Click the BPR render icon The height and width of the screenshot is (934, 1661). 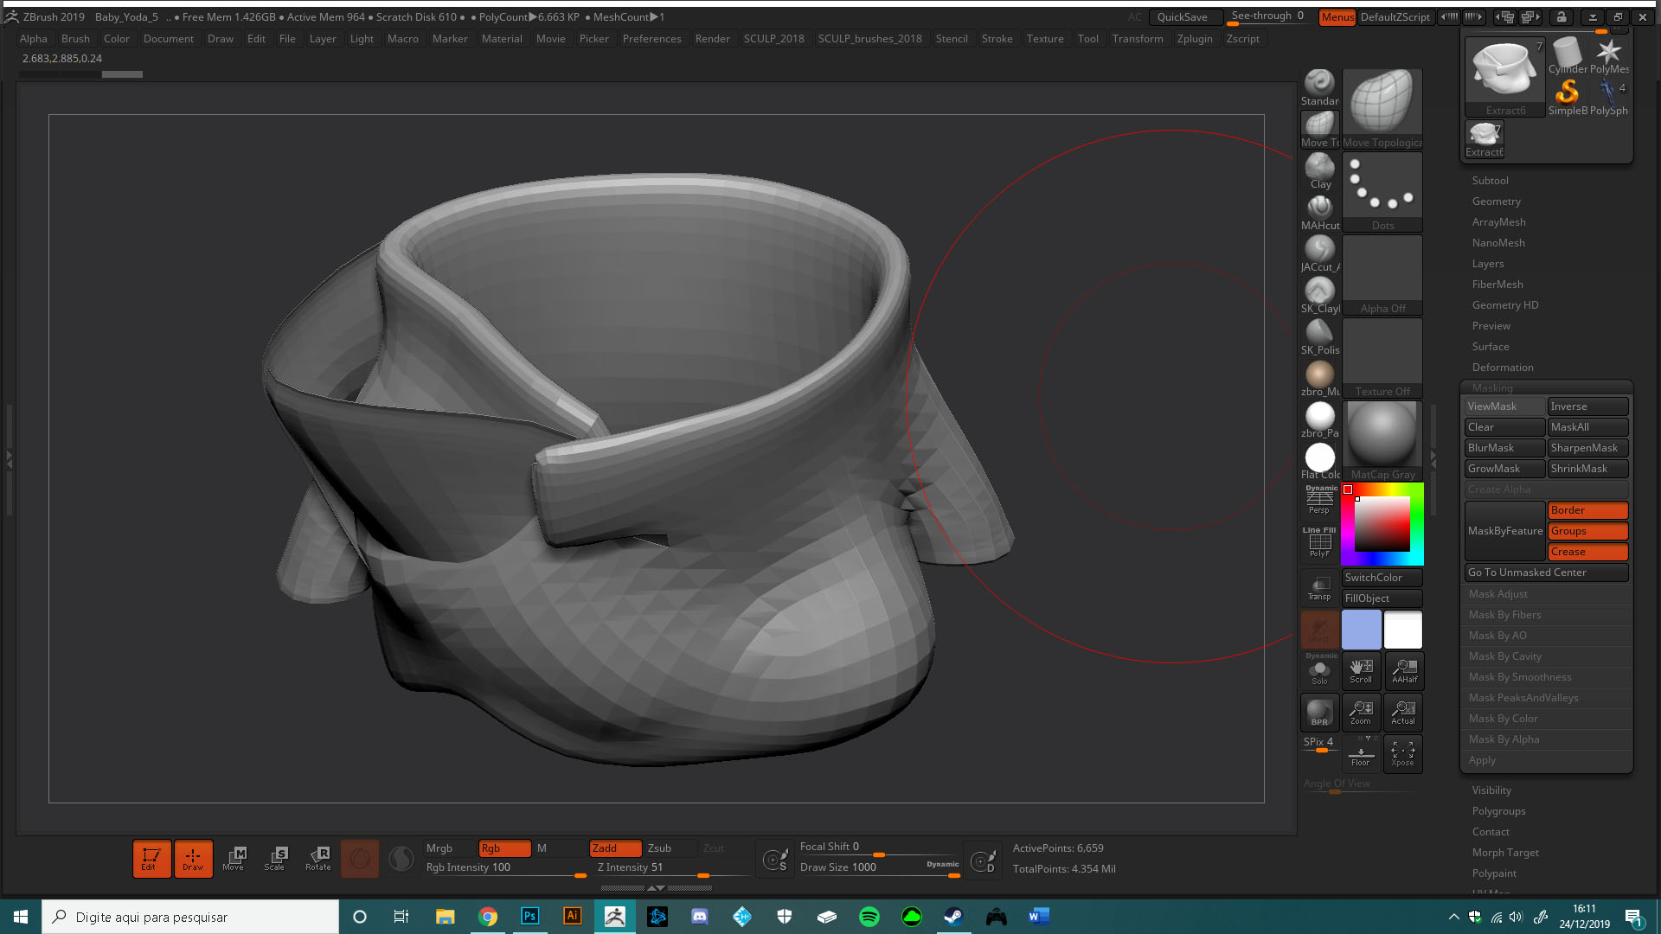1319,712
